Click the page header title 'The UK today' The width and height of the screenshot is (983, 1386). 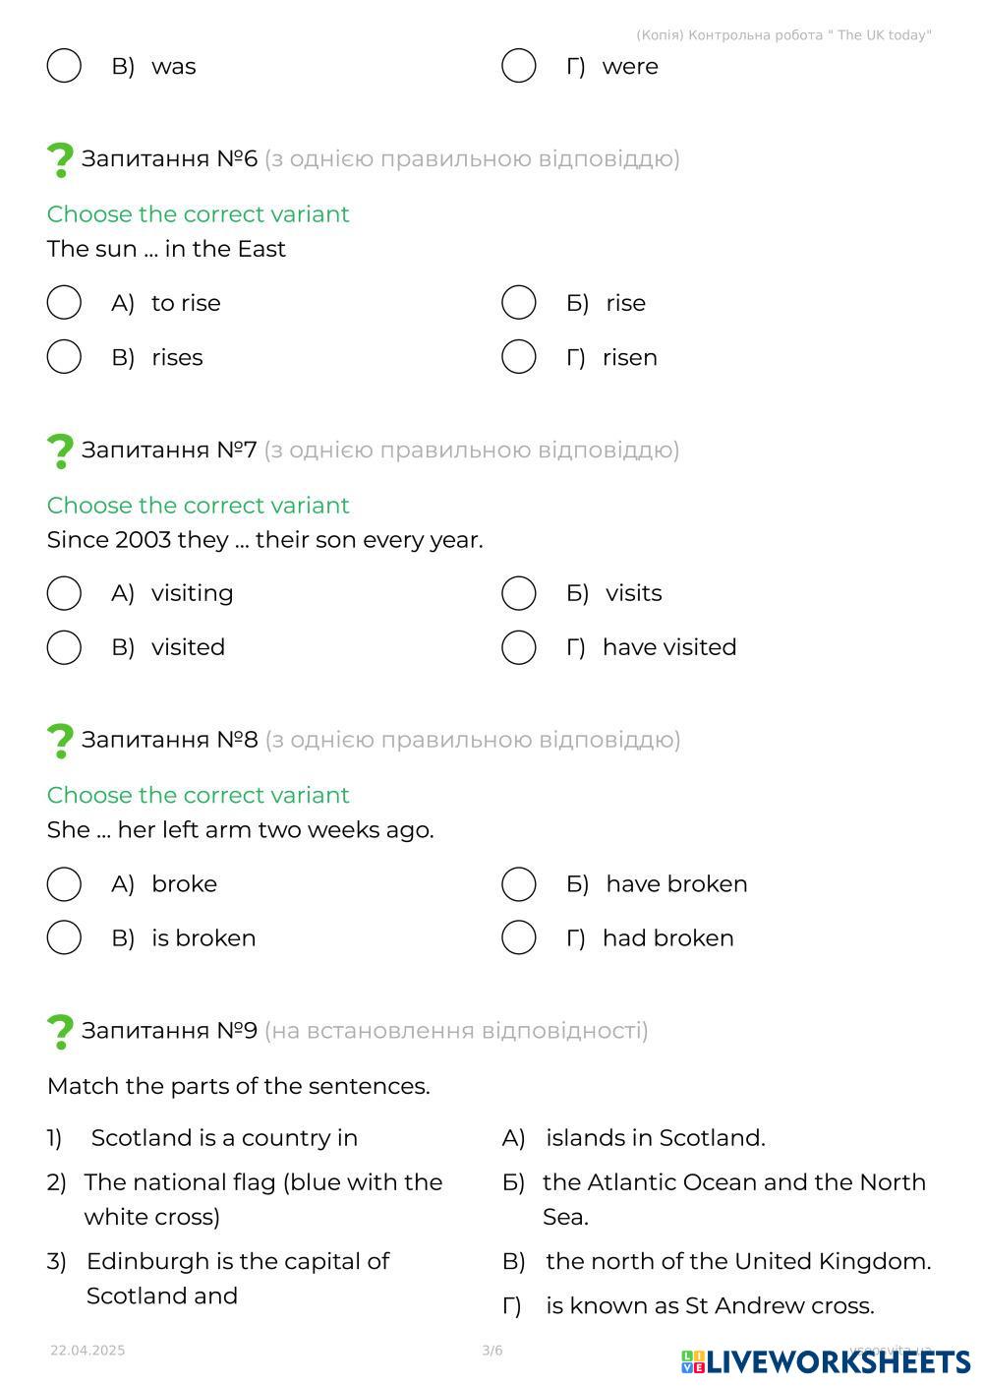(783, 35)
